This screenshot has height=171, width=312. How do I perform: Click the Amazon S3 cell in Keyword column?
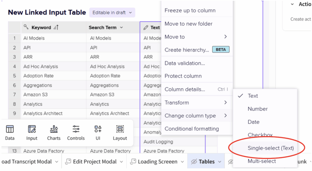coord(35,95)
